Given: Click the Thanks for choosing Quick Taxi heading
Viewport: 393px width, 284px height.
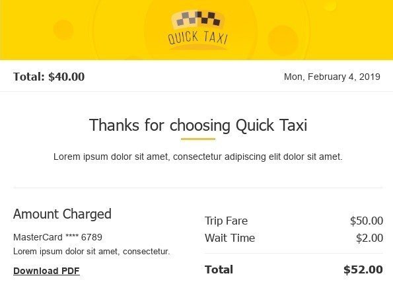Looking at the screenshot, I should click(198, 125).
